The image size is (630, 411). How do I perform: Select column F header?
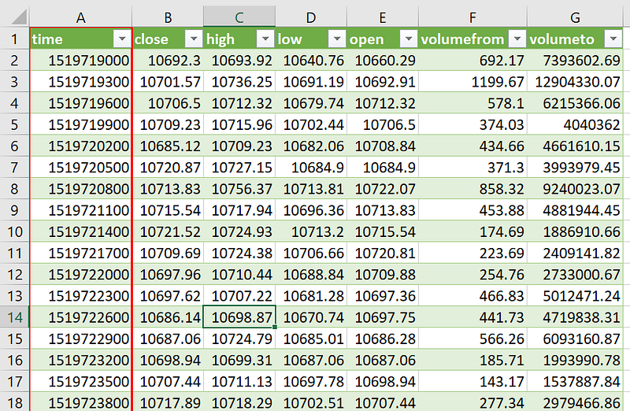pyautogui.click(x=473, y=17)
